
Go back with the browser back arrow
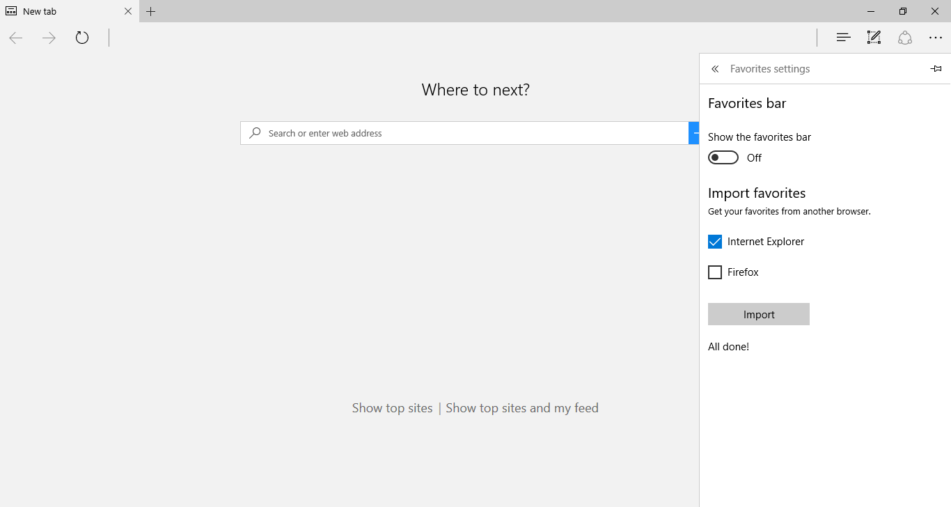(x=16, y=38)
